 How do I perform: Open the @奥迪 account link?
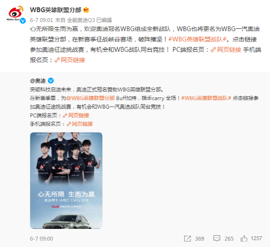pyautogui.click(x=38, y=81)
